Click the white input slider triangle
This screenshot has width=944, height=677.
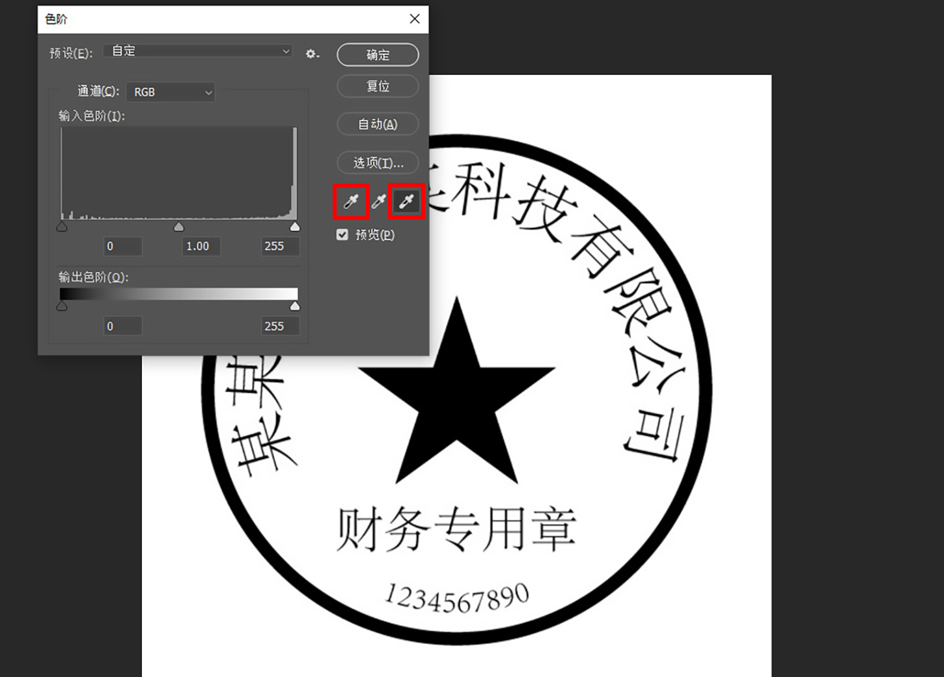click(x=295, y=226)
